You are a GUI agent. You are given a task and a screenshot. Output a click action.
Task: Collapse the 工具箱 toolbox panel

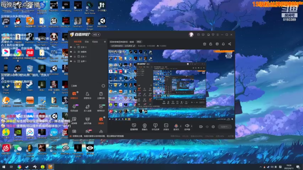103,86
